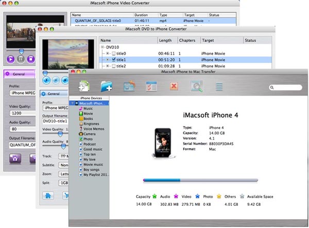Click the export to device toolbar icon
This screenshot has height=228, width=309.
[x=129, y=85]
